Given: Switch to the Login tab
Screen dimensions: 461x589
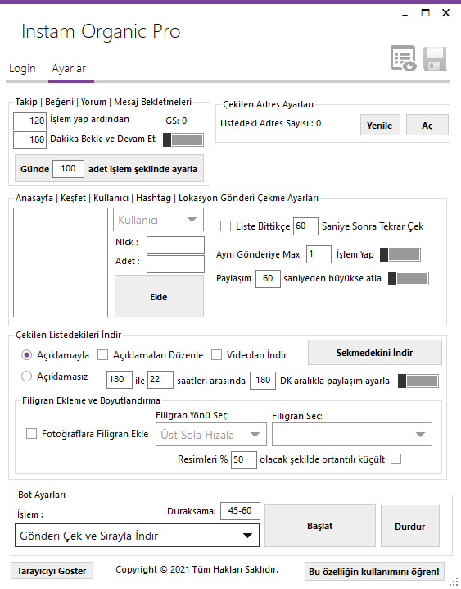Looking at the screenshot, I should point(22,68).
